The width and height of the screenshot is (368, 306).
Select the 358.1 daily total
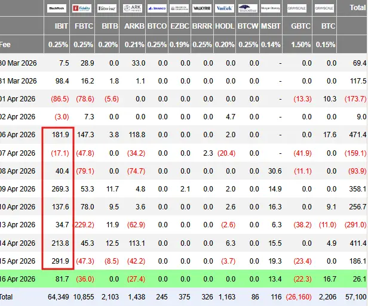point(357,189)
